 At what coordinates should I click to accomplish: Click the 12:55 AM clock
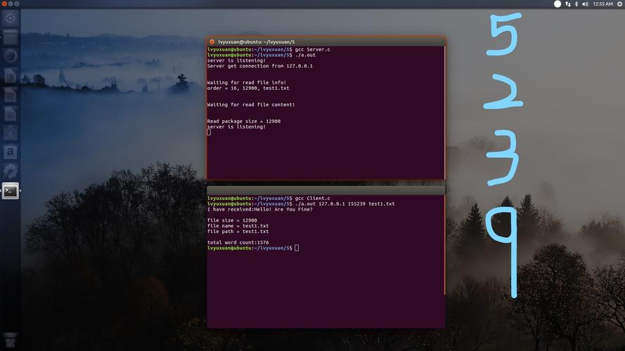[603, 4]
